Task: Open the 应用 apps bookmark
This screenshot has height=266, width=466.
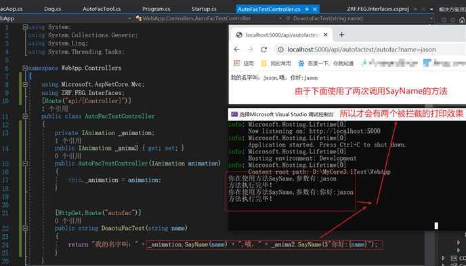Action: point(243,63)
